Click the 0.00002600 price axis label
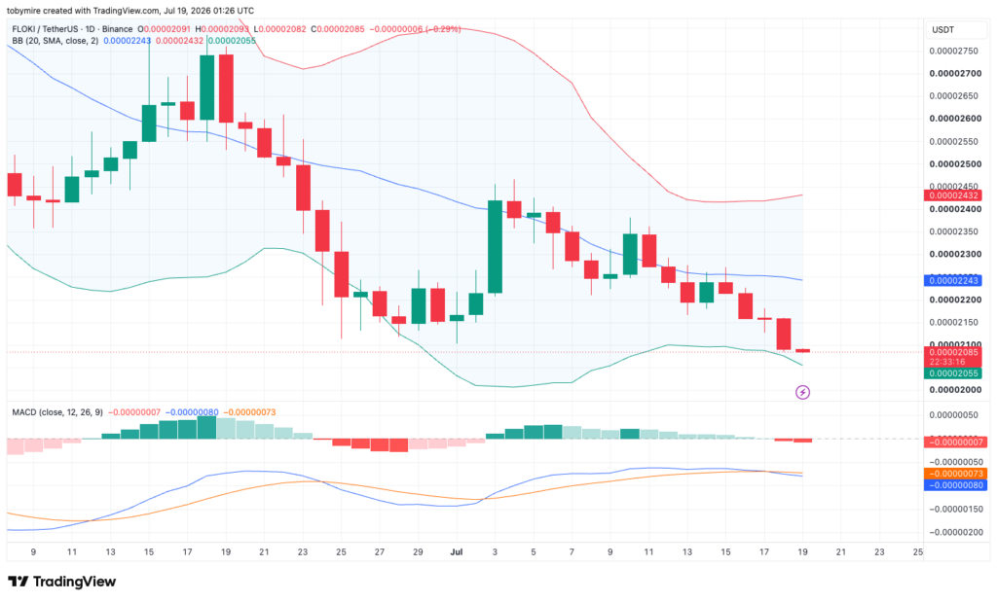The height and width of the screenshot is (602, 997). point(955,119)
